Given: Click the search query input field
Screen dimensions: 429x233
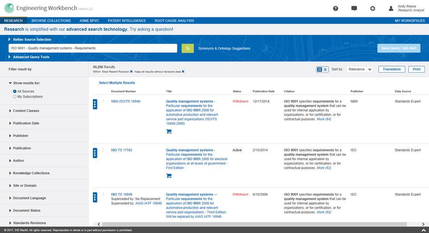Looking at the screenshot, I should point(93,48).
